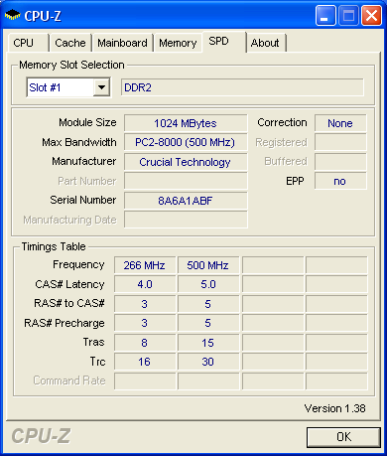
Task: Open the Slot #1 dropdown arrow
Action: [101, 87]
